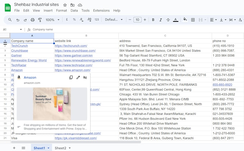Toggle italic formatting

click(161, 20)
